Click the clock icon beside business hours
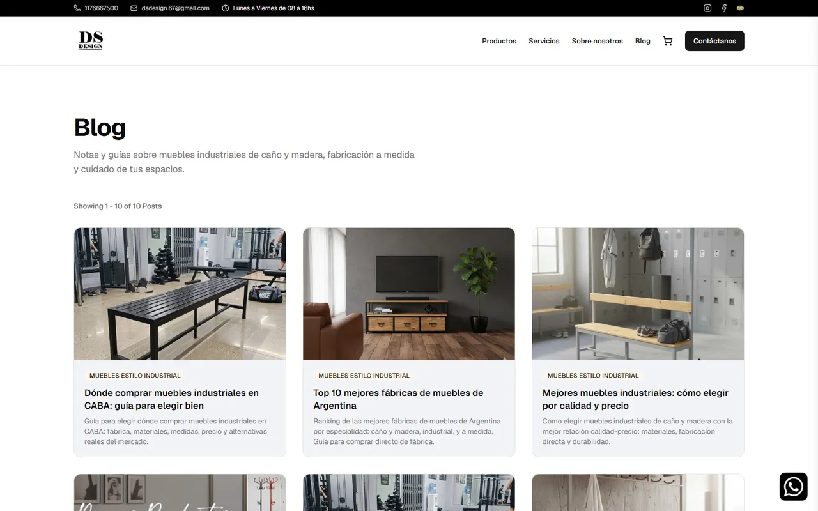This screenshot has width=818, height=511. (x=225, y=8)
